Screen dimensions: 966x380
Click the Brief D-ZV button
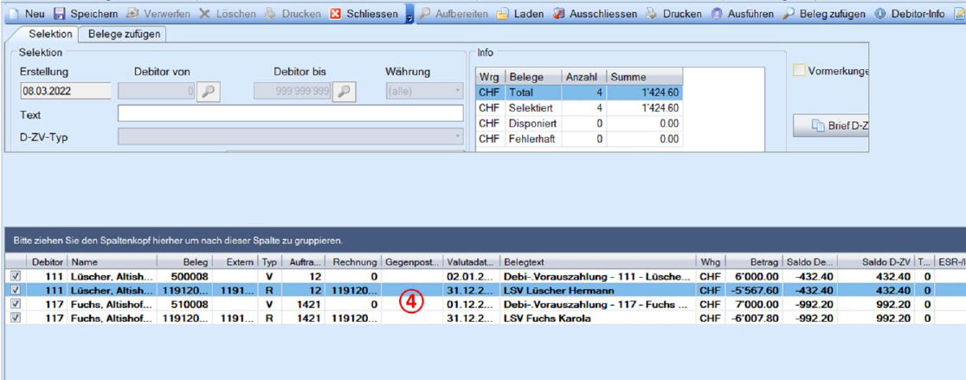pyautogui.click(x=831, y=126)
